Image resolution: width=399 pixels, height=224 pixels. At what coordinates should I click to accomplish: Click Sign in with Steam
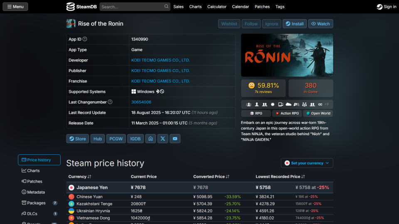pyautogui.click(x=387, y=7)
